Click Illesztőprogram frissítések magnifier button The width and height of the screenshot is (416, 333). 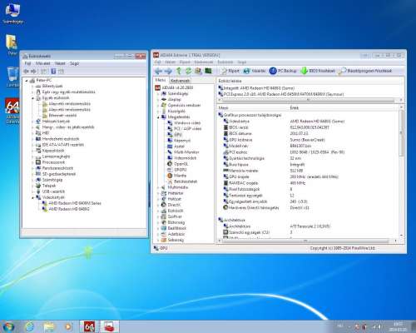click(366, 71)
